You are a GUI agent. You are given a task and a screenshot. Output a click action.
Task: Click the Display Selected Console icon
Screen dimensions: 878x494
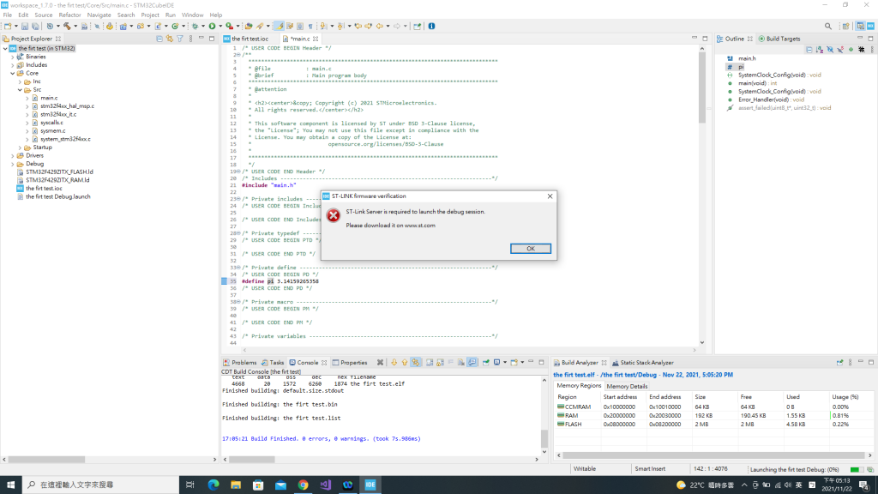click(496, 363)
